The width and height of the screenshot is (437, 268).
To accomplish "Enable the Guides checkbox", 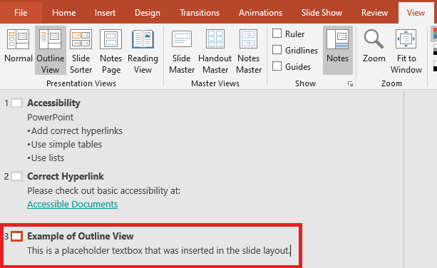I will click(277, 66).
